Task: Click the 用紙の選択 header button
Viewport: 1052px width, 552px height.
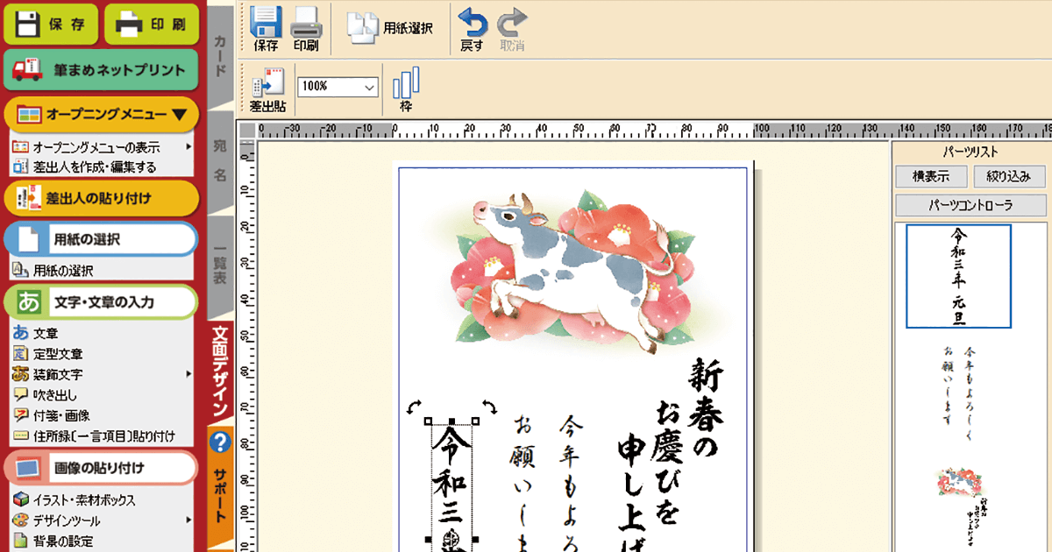Action: [x=101, y=239]
